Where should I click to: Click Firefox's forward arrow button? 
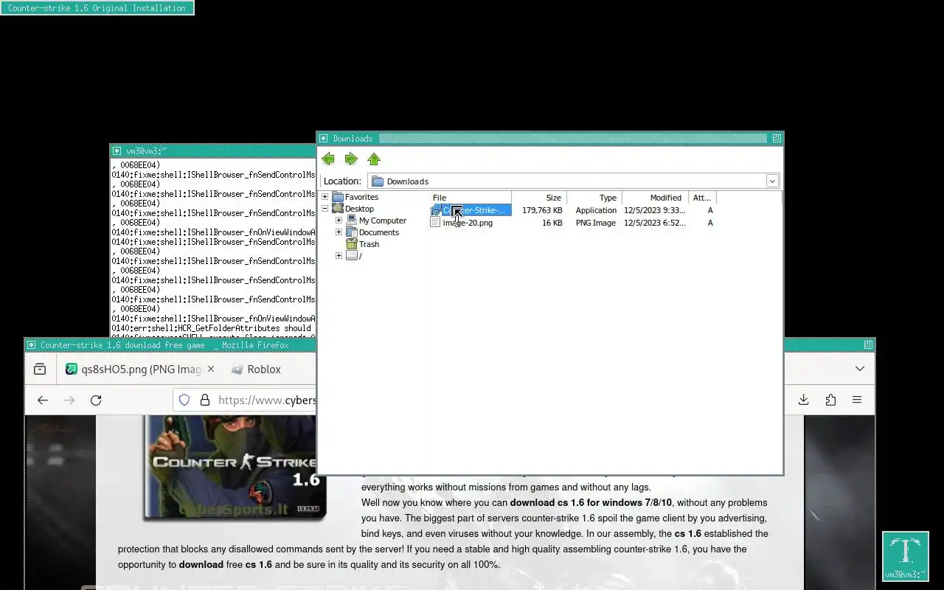click(x=69, y=400)
